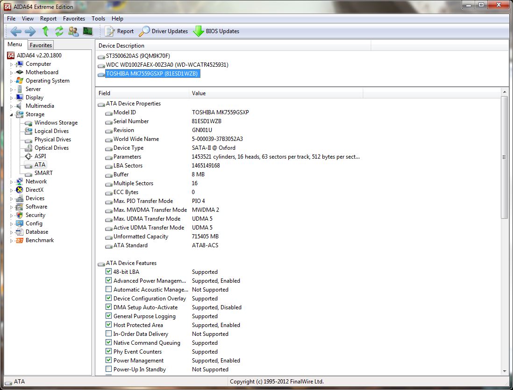The width and height of the screenshot is (513, 390).
Task: Click the Value column header
Action: click(276, 93)
